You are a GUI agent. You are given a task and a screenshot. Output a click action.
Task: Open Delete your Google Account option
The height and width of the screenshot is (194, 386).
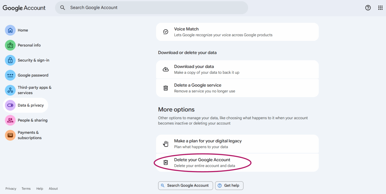pos(237,163)
